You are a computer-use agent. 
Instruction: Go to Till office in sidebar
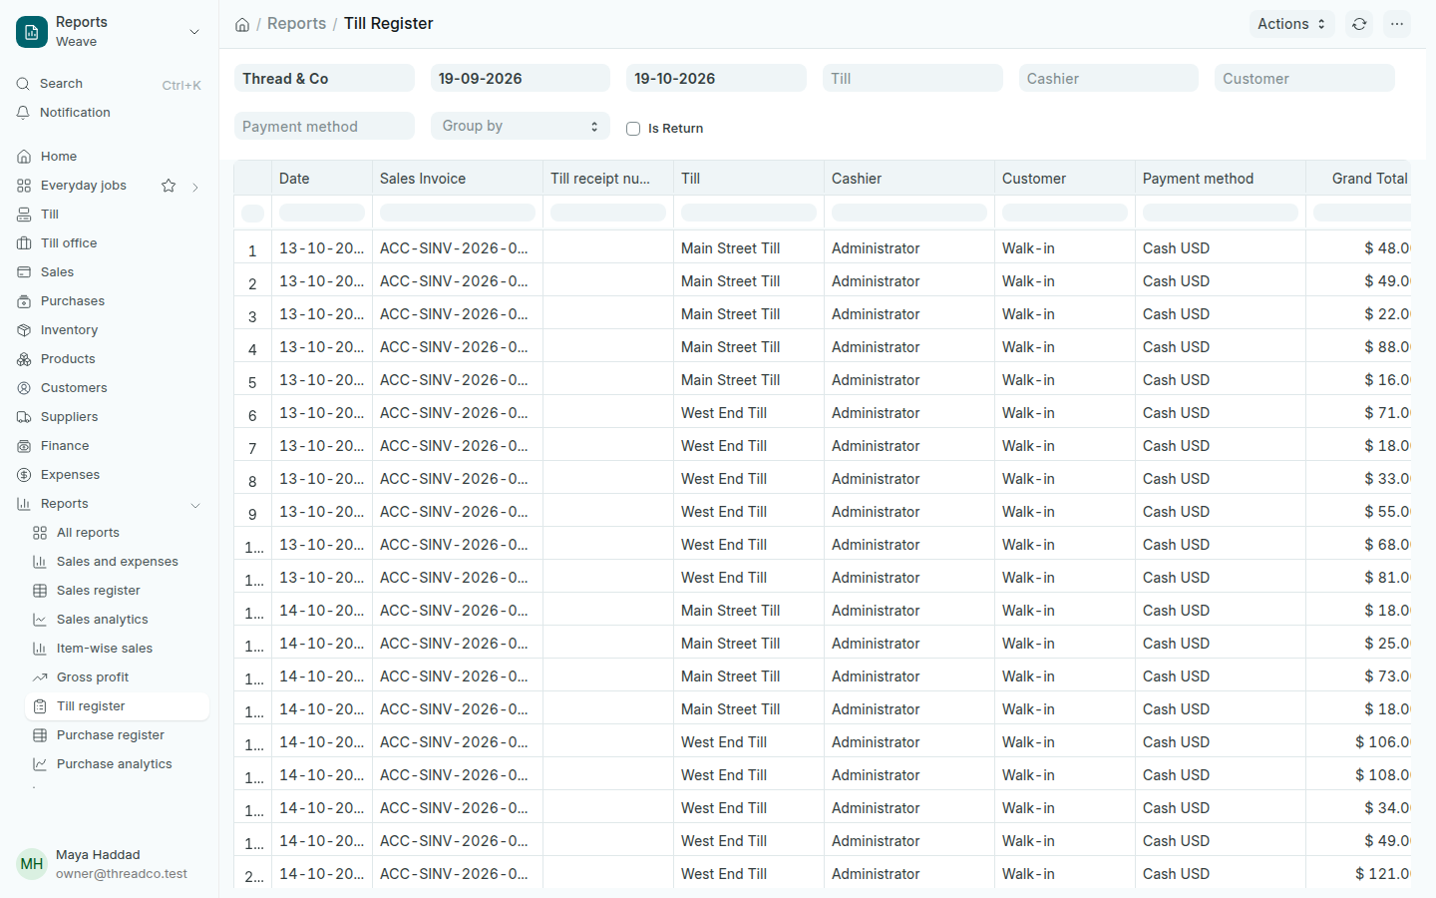[109, 243]
